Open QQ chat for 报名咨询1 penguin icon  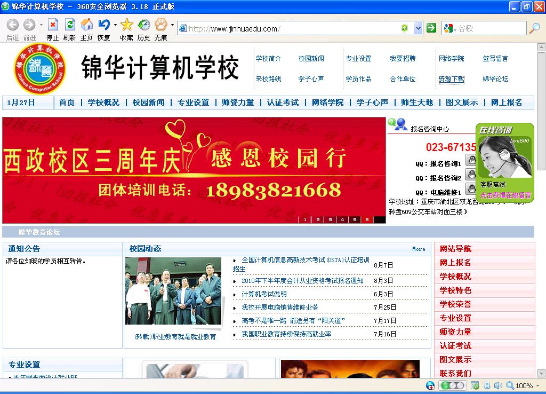point(471,160)
